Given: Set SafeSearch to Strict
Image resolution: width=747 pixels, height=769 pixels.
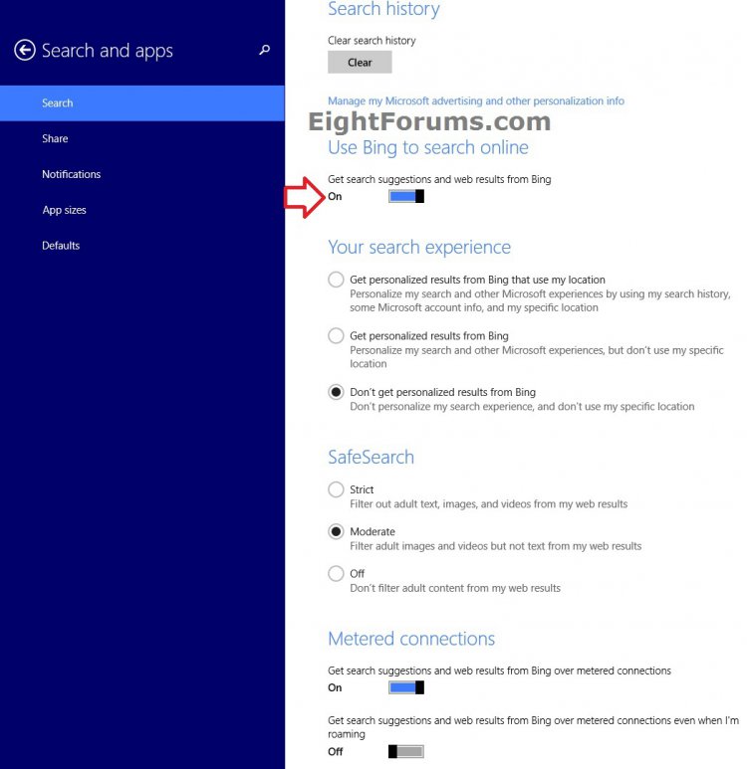Looking at the screenshot, I should click(337, 489).
